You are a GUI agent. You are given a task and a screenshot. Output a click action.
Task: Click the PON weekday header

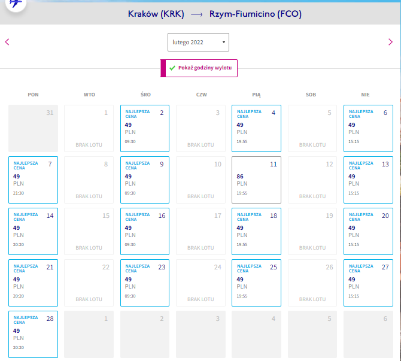34,95
